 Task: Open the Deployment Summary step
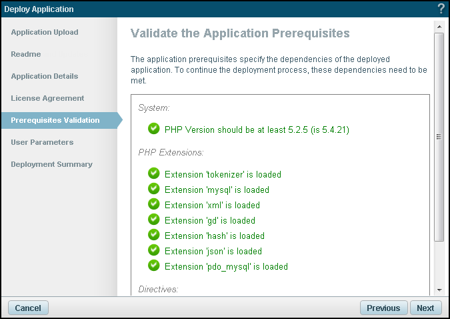(x=51, y=164)
